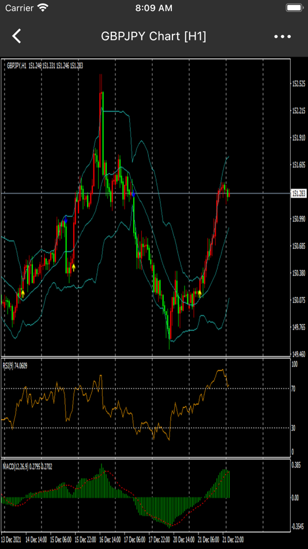Tap the 152.525 price axis label
The image size is (308, 549).
point(299,84)
